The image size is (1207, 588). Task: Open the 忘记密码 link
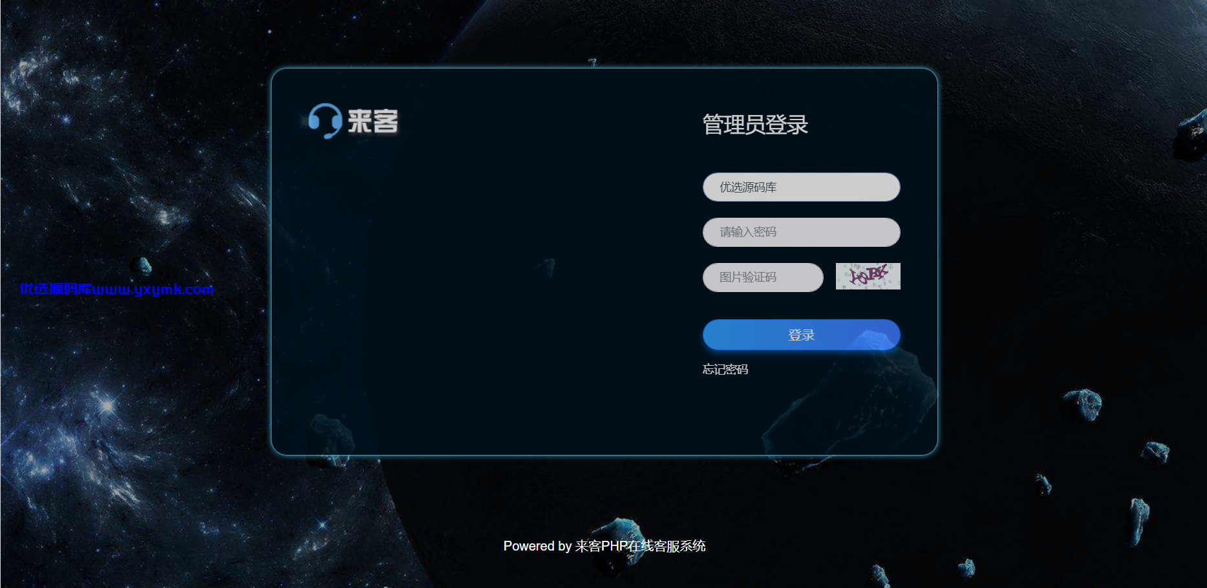pyautogui.click(x=725, y=370)
